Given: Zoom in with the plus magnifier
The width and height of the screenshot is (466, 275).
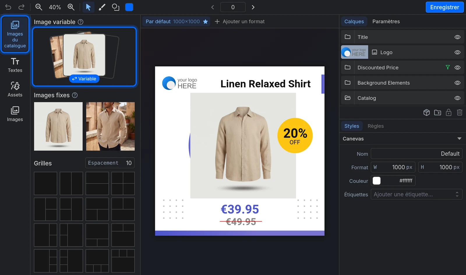Looking at the screenshot, I should click(x=71, y=7).
